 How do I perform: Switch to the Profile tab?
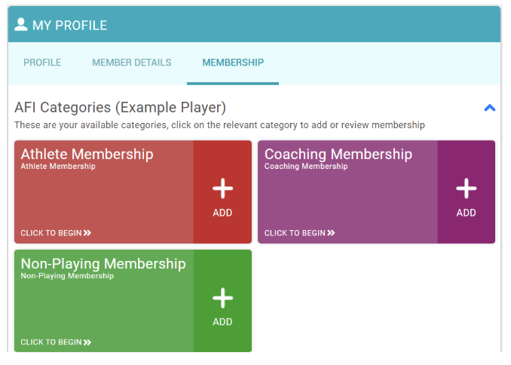pyautogui.click(x=42, y=63)
